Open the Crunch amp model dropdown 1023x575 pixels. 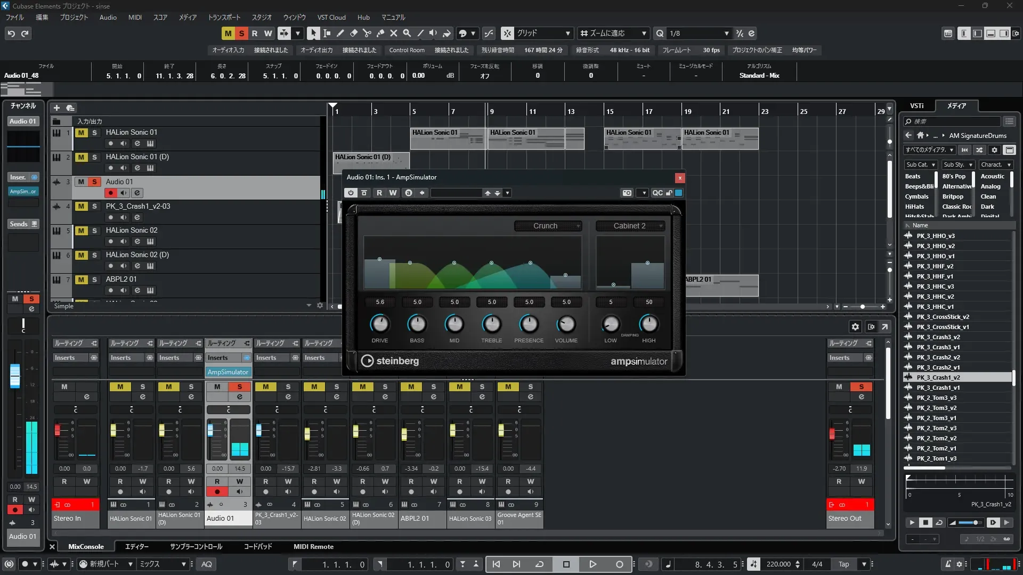pos(548,226)
